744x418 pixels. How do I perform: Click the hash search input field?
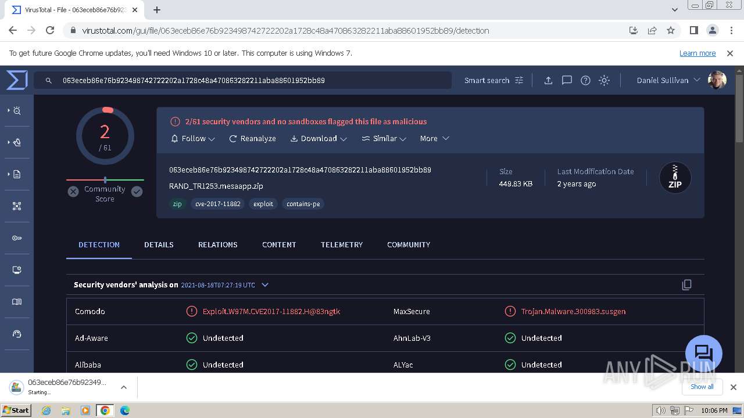tap(242, 80)
